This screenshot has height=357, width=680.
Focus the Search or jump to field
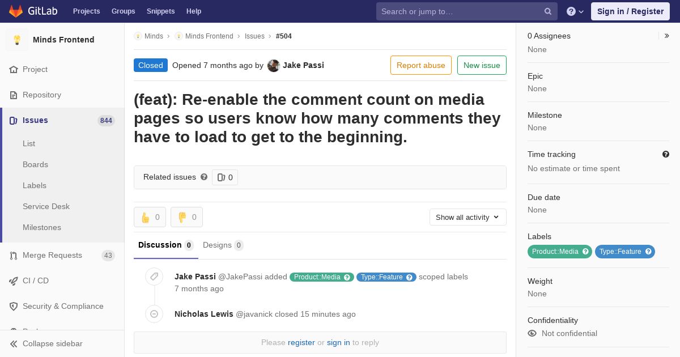[467, 11]
